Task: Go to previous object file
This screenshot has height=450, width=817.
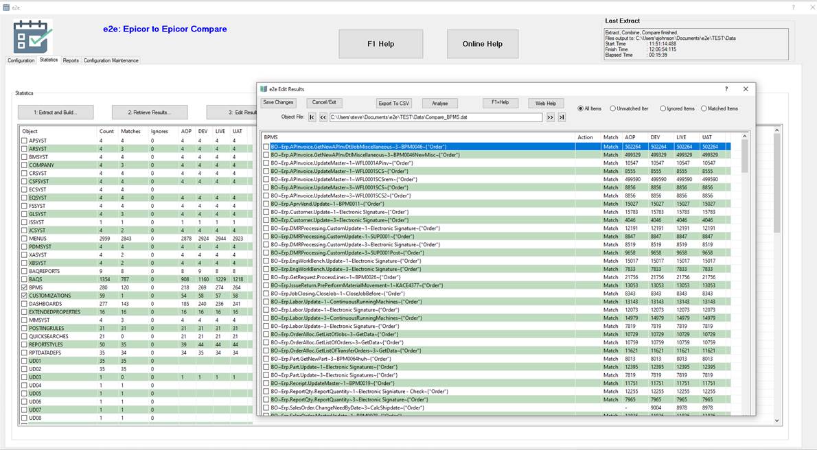Action: [323, 117]
